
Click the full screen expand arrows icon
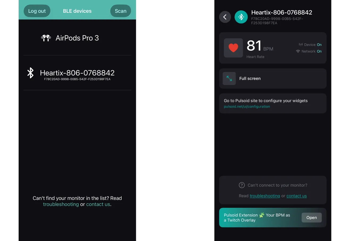tap(229, 78)
